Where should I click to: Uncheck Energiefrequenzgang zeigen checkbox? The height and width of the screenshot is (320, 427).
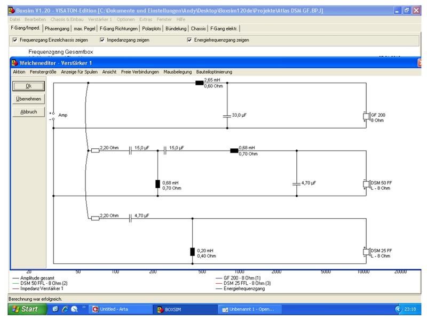click(x=189, y=40)
